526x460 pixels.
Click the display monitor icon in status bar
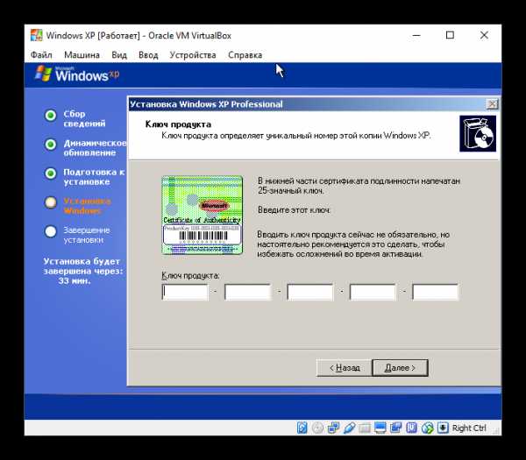coord(380,428)
